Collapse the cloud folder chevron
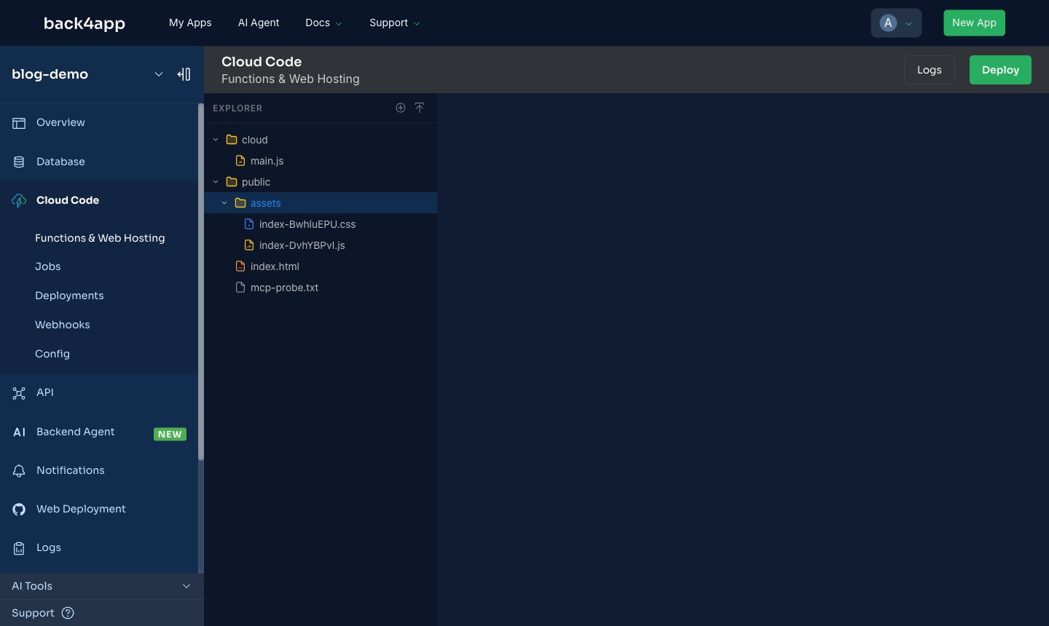The height and width of the screenshot is (626, 1049). click(x=216, y=140)
